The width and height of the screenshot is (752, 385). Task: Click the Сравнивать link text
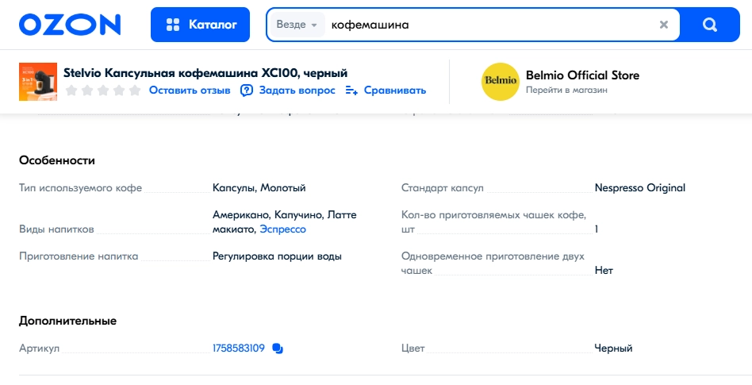point(395,90)
